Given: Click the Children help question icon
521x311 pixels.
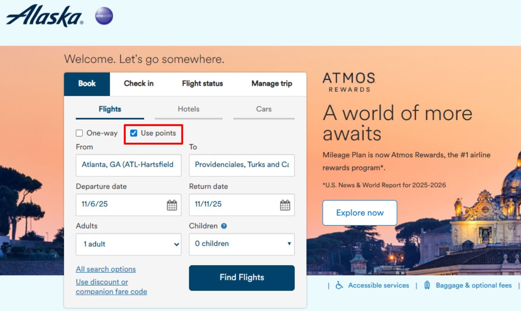Looking at the screenshot, I should (224, 226).
